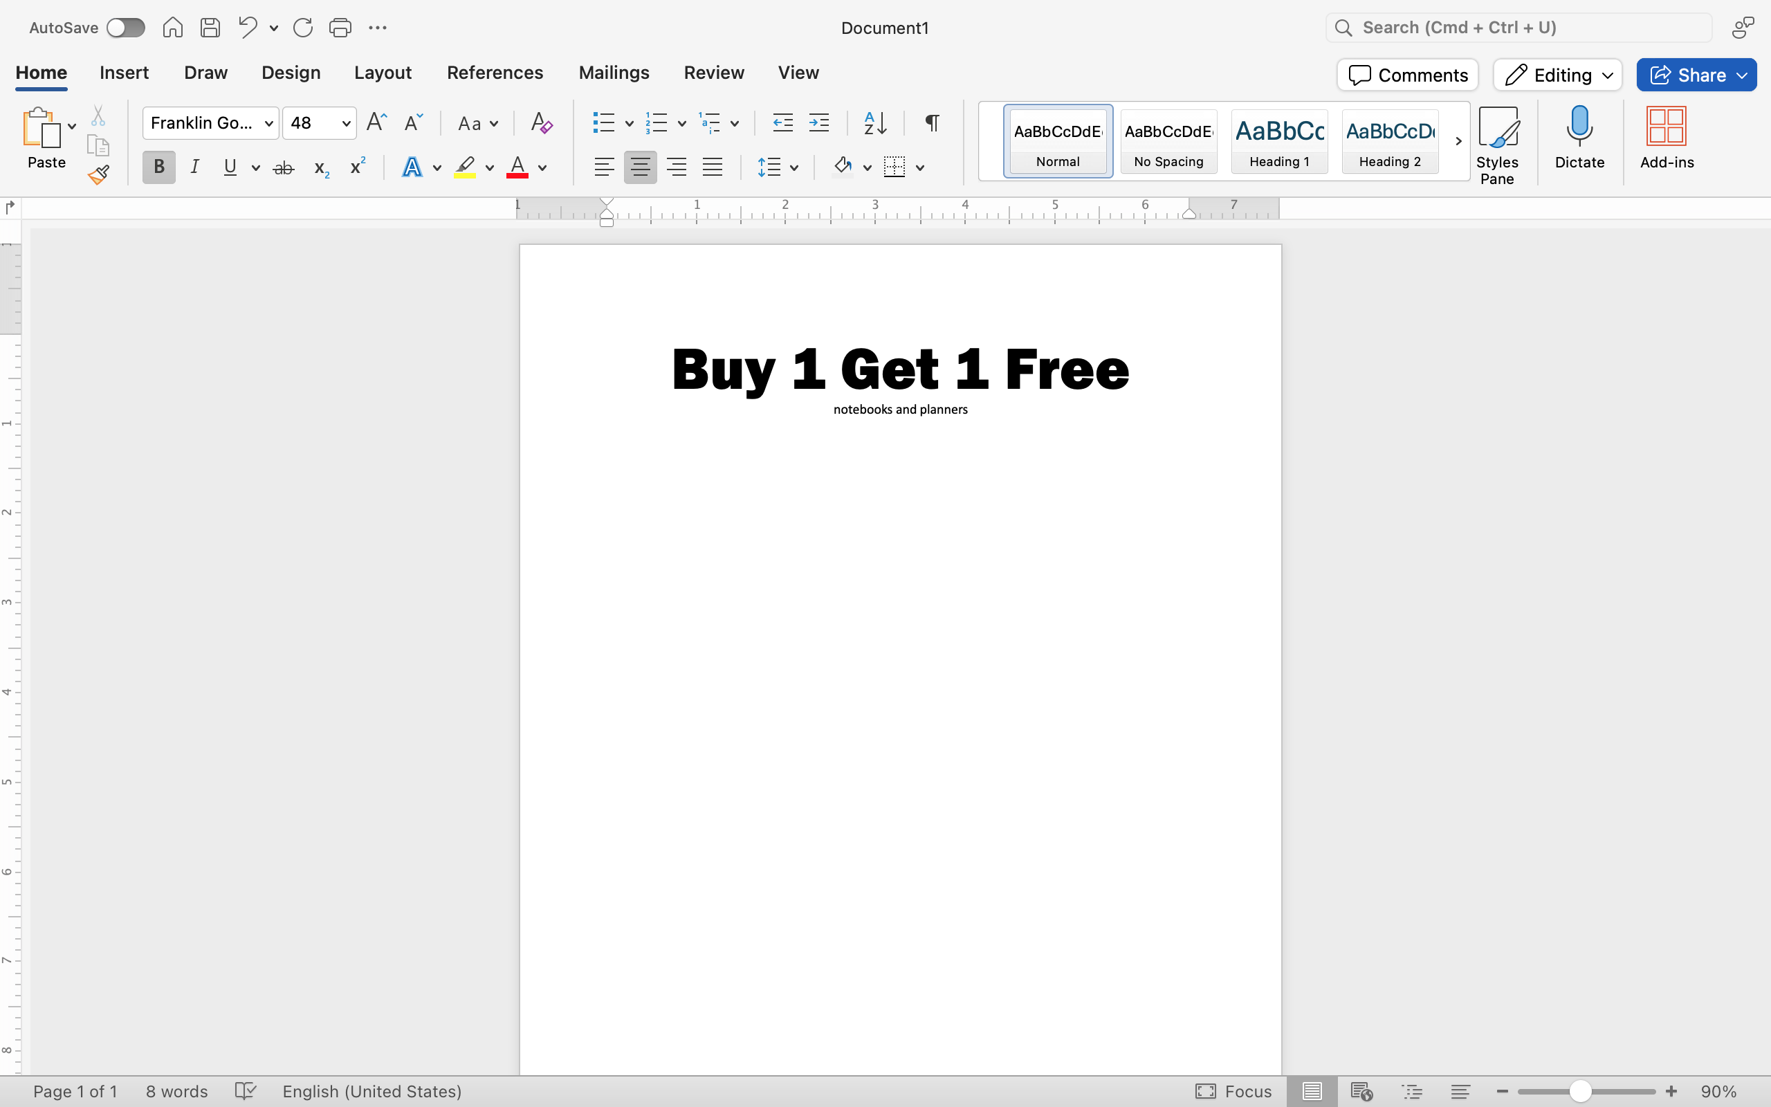
Task: Switch to the Layout tab
Action: pyautogui.click(x=383, y=73)
